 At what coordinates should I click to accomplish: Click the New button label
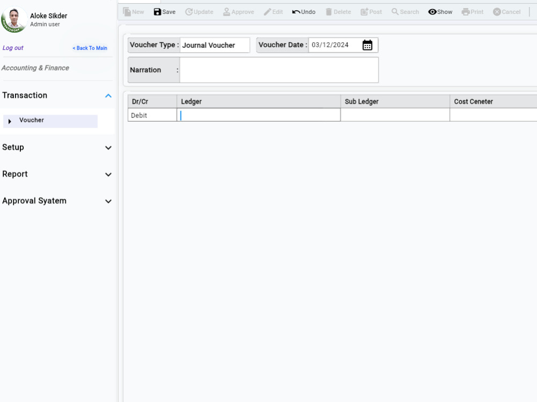138,12
